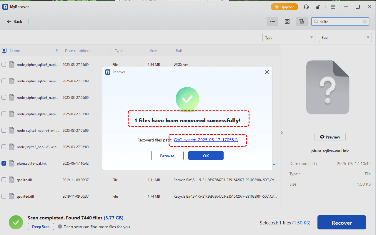The width and height of the screenshot is (376, 235).
Task: Click file icon of plum.sqlite-wal.lnk row
Action: point(12,163)
